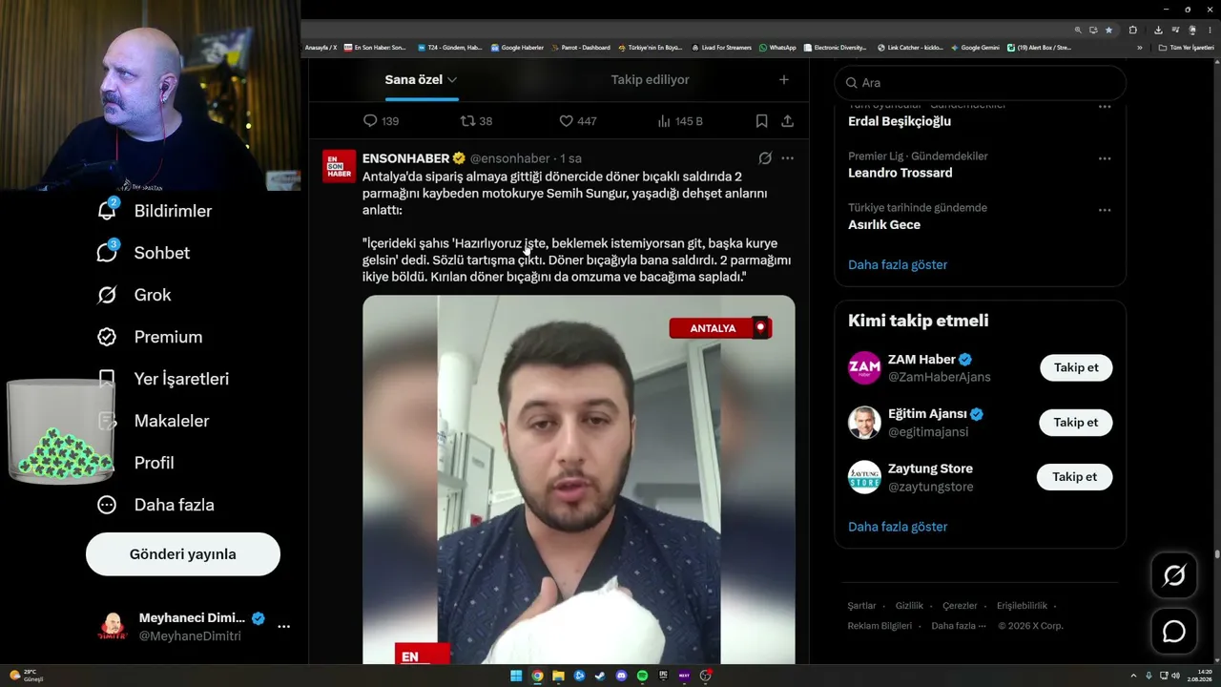Open the Leandro Trossard trend
The width and height of the screenshot is (1221, 687).
click(900, 174)
